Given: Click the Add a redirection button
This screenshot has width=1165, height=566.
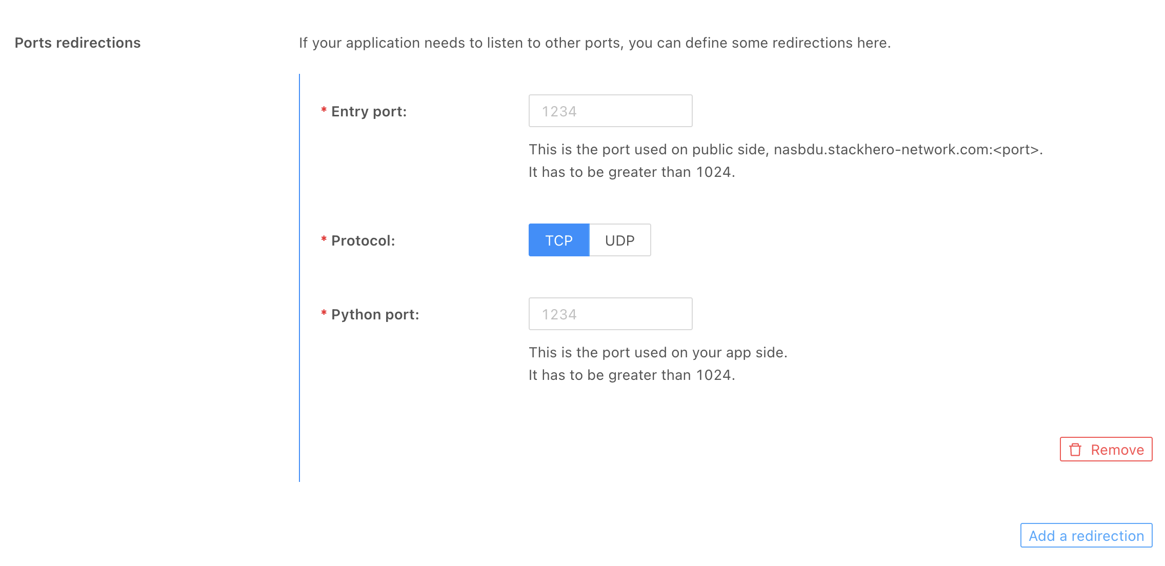Looking at the screenshot, I should pyautogui.click(x=1086, y=536).
